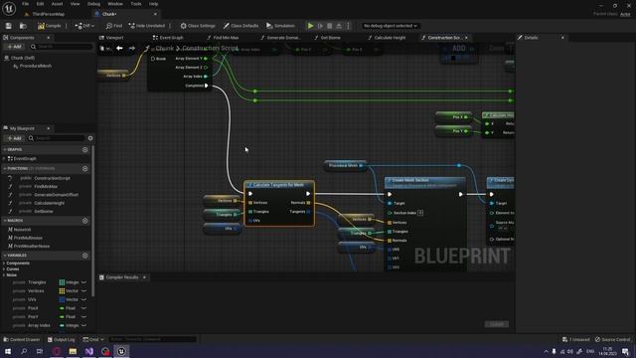Switch to the Get Biome tab
The height and width of the screenshot is (358, 636).
coord(328,38)
